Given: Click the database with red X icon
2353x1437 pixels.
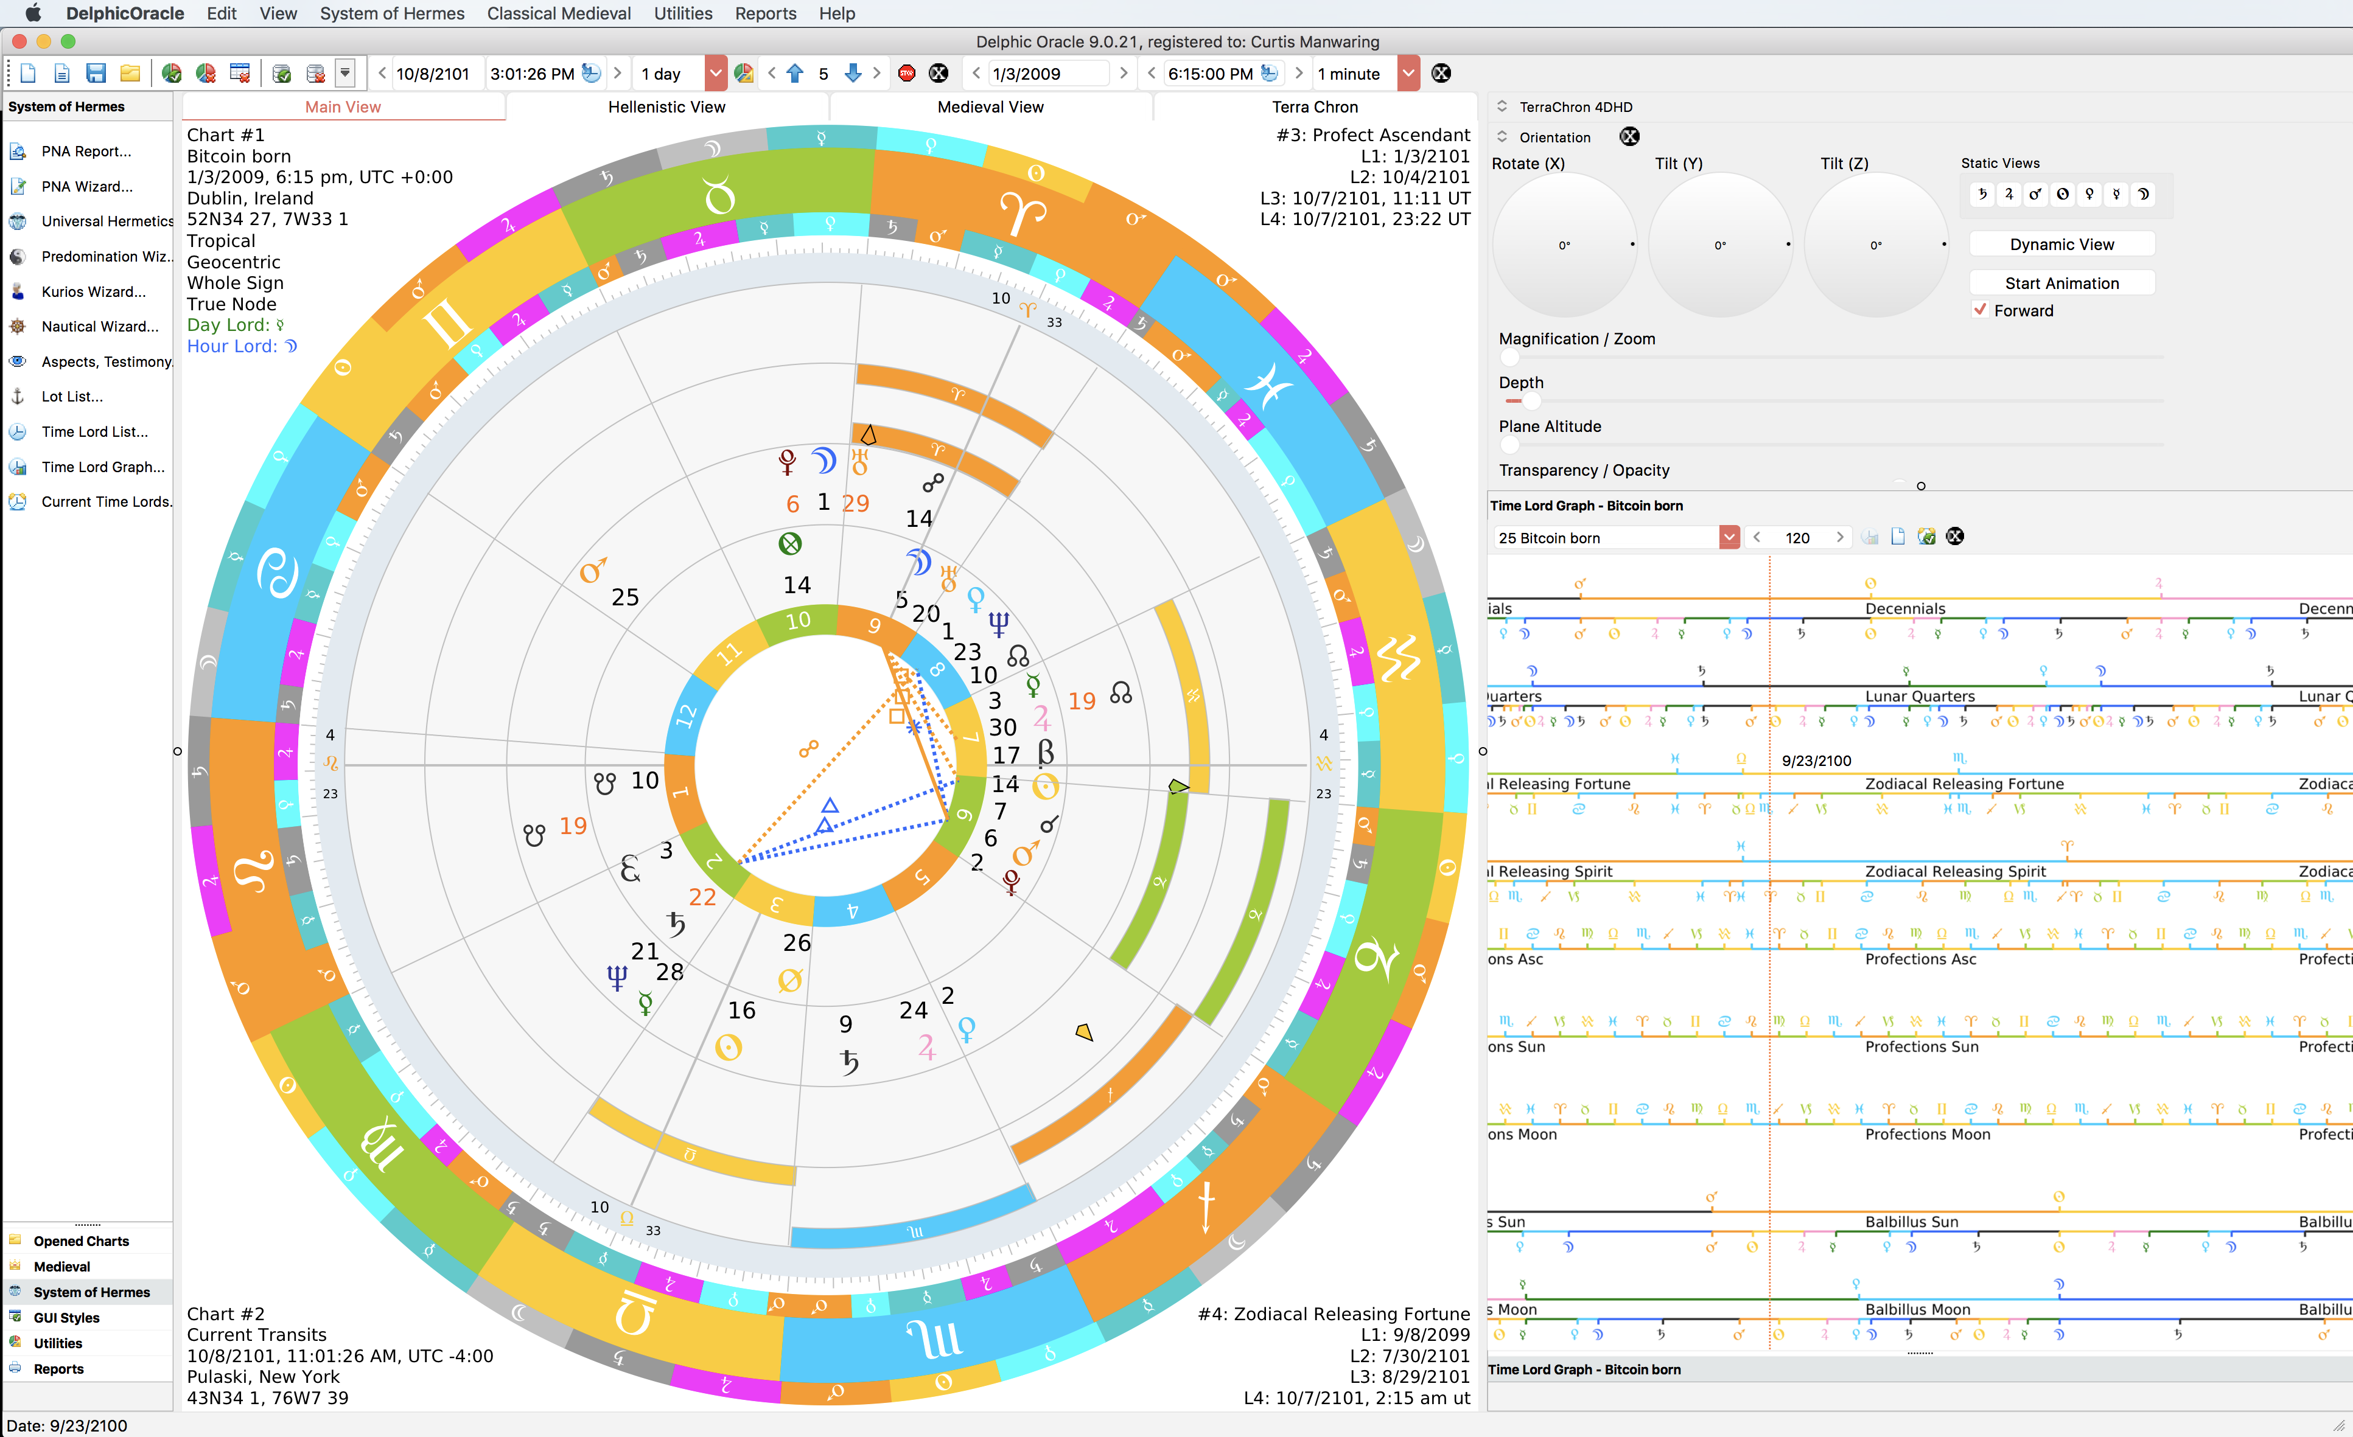Looking at the screenshot, I should pos(315,74).
